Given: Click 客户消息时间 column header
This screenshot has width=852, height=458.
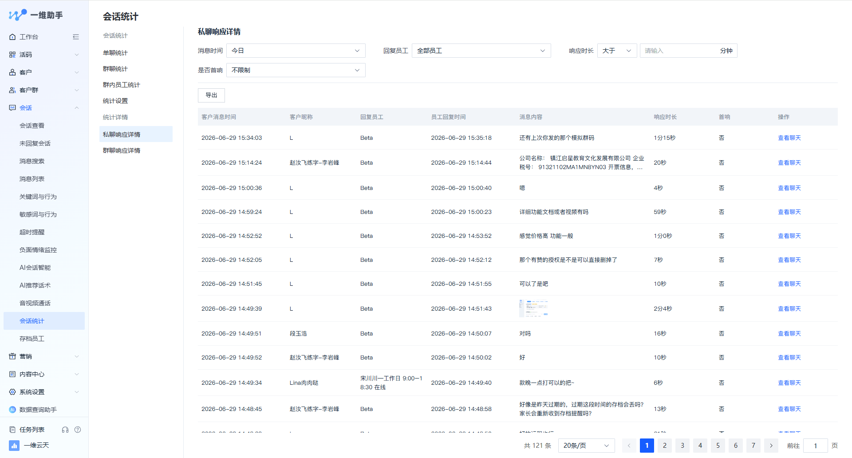Looking at the screenshot, I should click(x=219, y=117).
